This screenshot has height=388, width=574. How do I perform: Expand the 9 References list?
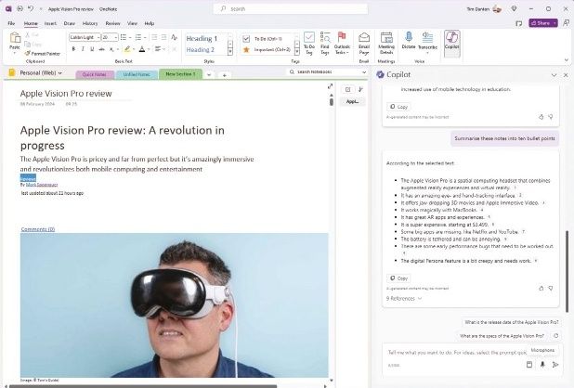pyautogui.click(x=404, y=298)
